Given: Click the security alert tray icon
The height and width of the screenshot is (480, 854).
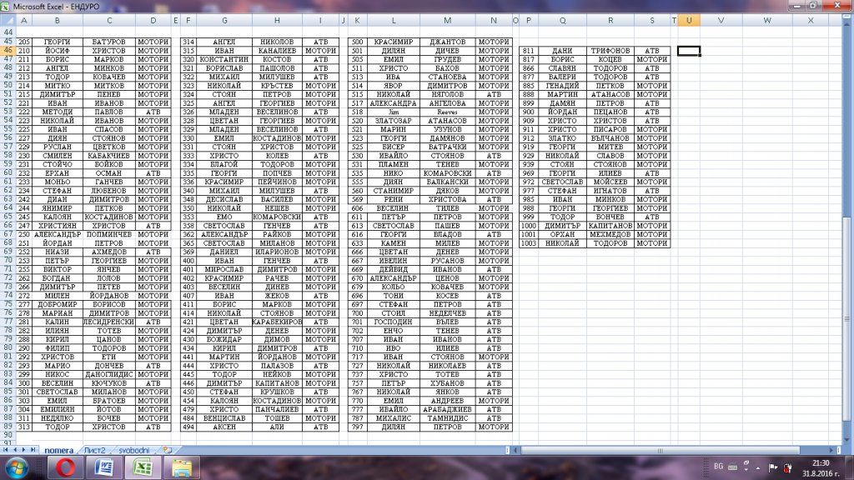Looking at the screenshot, I should [x=787, y=467].
